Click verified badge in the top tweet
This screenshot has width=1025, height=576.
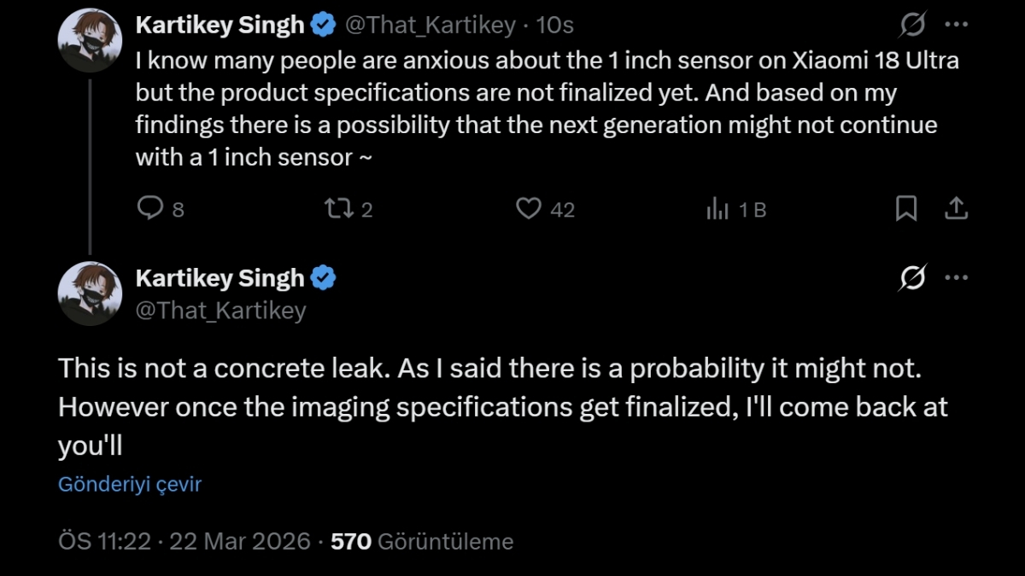pyautogui.click(x=322, y=26)
